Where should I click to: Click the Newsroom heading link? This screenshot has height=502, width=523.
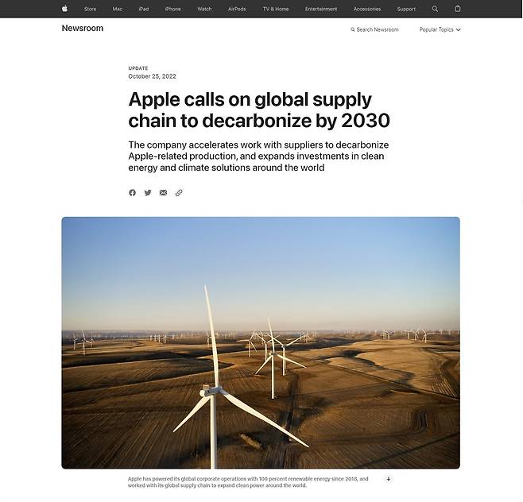point(83,29)
